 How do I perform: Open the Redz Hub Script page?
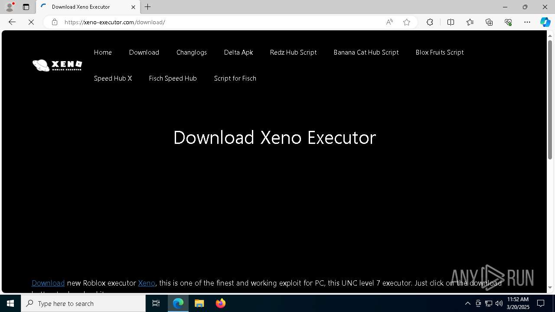click(x=293, y=52)
